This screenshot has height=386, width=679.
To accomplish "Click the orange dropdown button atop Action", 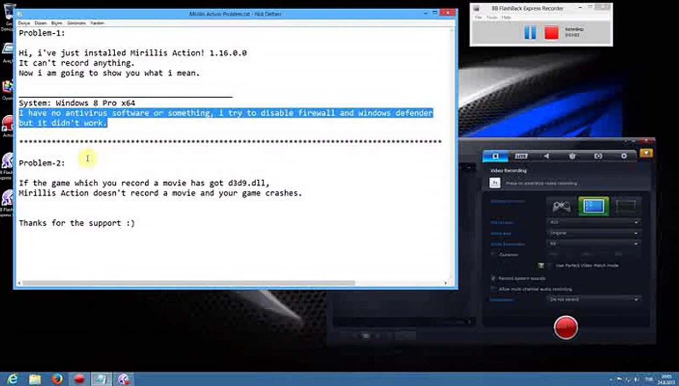I will coord(646,153).
